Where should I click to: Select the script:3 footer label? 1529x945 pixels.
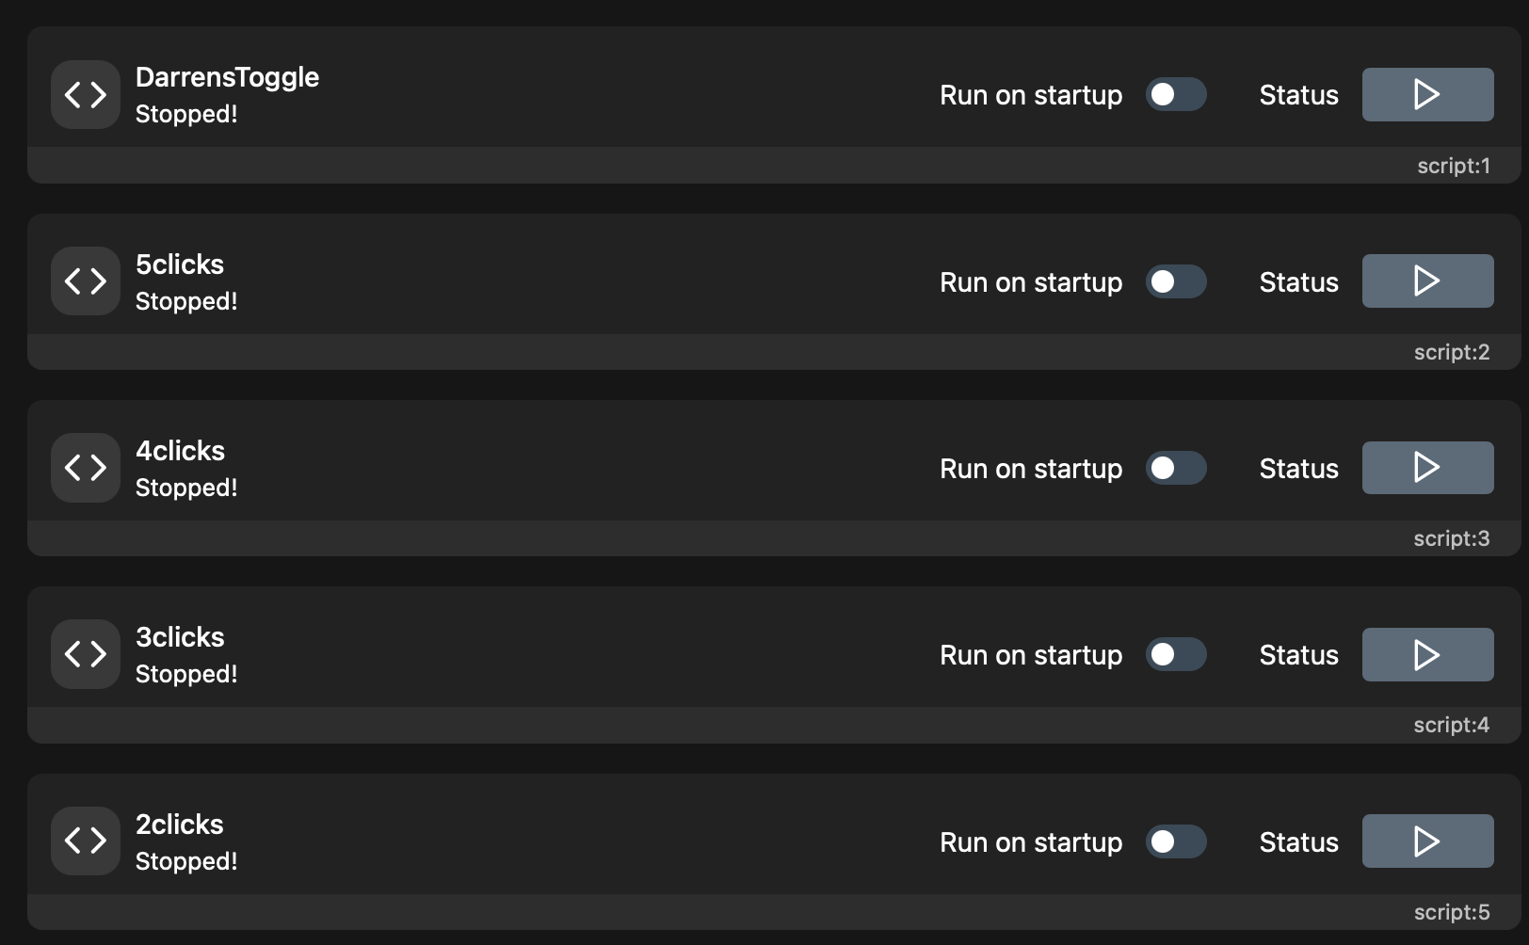pyautogui.click(x=1451, y=538)
